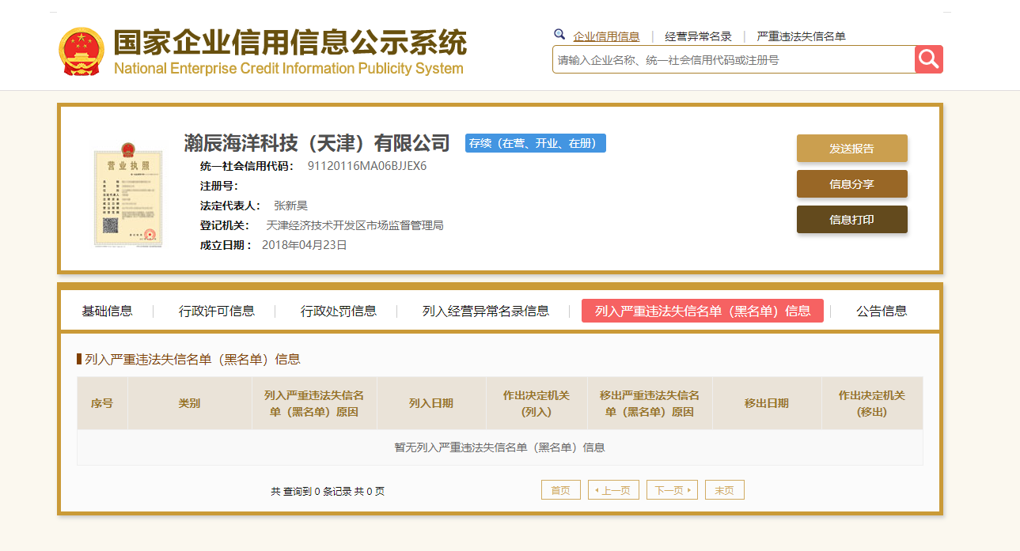Viewport: 1020px width, 551px height.
Task: Click the company name 瀚辰海洋科技（天津）有限公司
Action: pos(317,143)
